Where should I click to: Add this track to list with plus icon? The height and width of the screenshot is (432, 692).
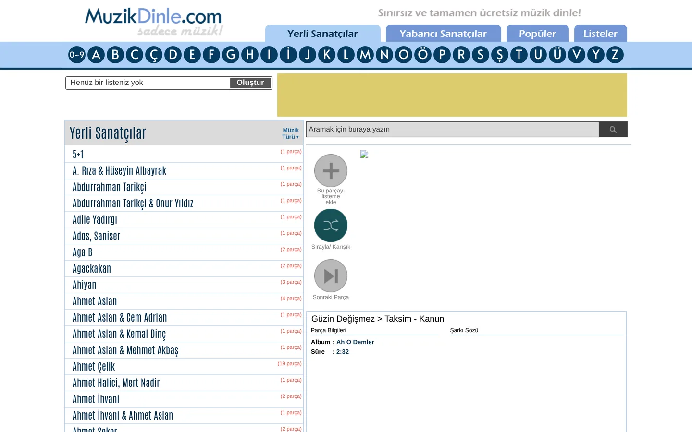[x=331, y=170]
